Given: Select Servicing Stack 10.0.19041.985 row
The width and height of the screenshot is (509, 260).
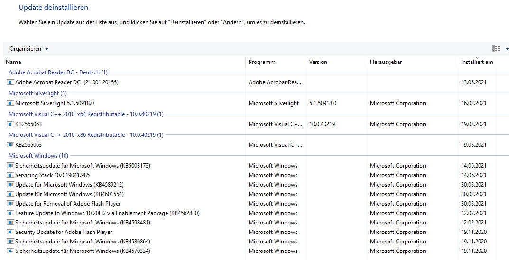Looking at the screenshot, I should pos(53,175).
